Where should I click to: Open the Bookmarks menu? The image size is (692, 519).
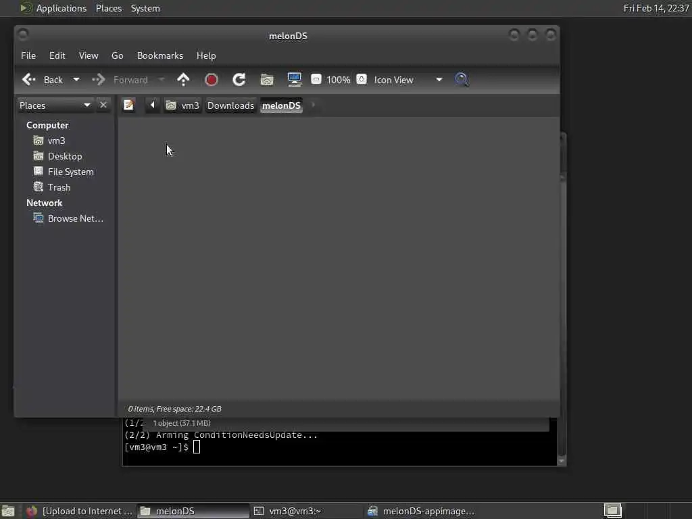[x=159, y=55]
